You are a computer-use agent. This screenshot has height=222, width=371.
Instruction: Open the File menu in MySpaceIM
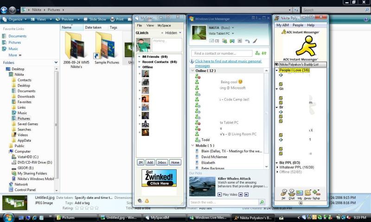coord(140,25)
